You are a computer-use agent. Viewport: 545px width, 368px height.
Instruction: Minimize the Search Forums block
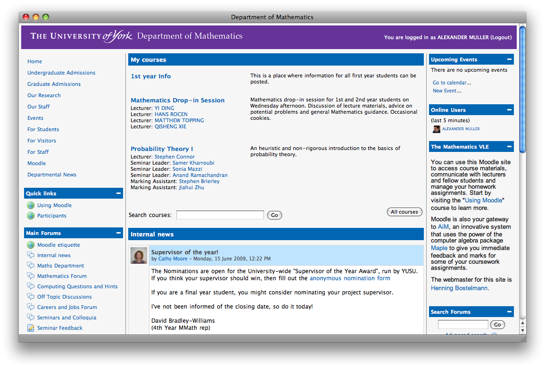click(509, 312)
